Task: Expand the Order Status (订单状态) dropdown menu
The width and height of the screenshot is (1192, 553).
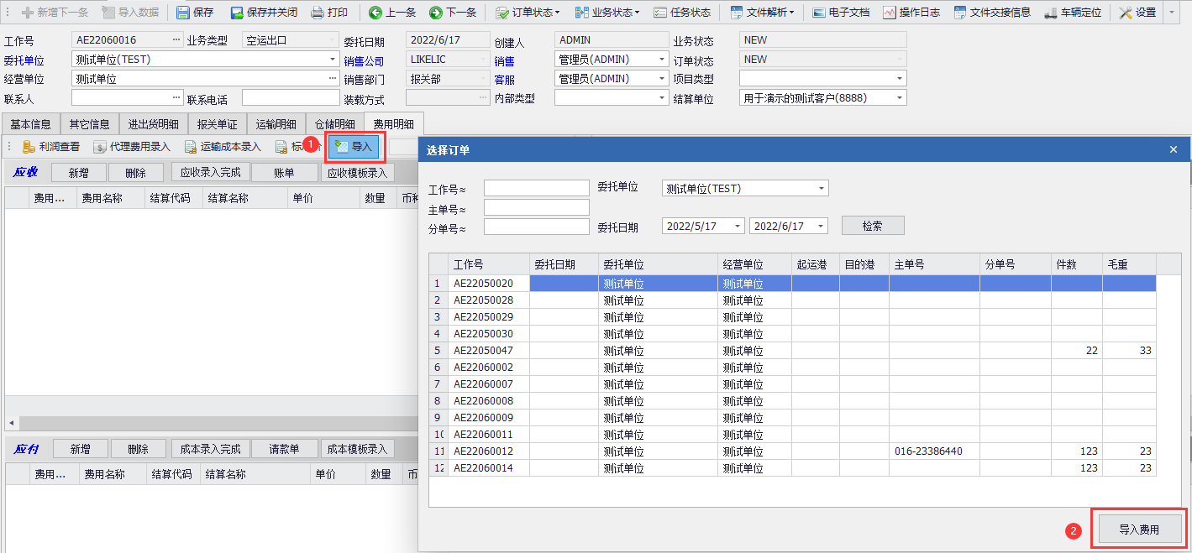Action: pos(527,13)
